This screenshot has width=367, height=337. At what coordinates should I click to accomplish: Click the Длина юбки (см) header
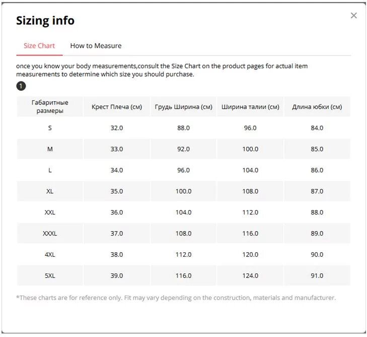coord(317,107)
